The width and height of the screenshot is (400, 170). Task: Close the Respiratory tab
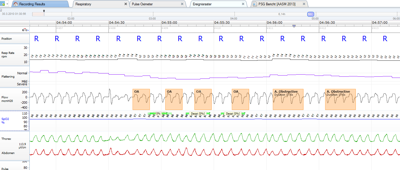[x=125, y=4]
